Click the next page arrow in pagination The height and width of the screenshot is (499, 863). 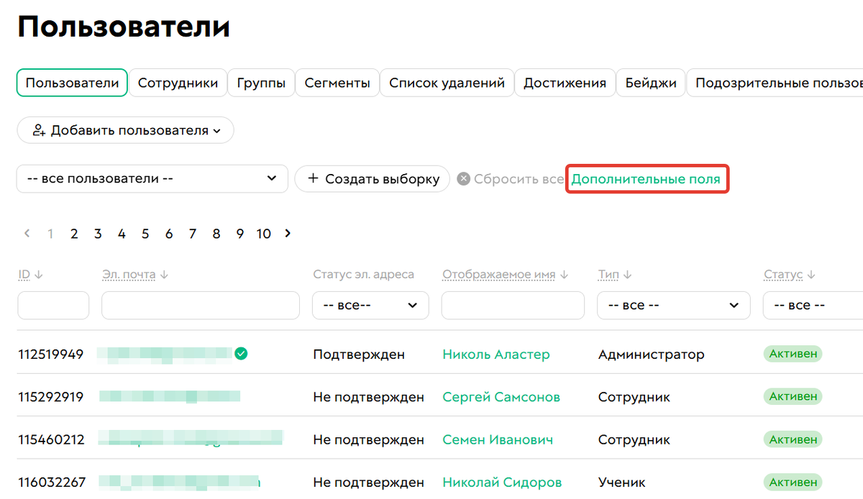click(x=287, y=233)
